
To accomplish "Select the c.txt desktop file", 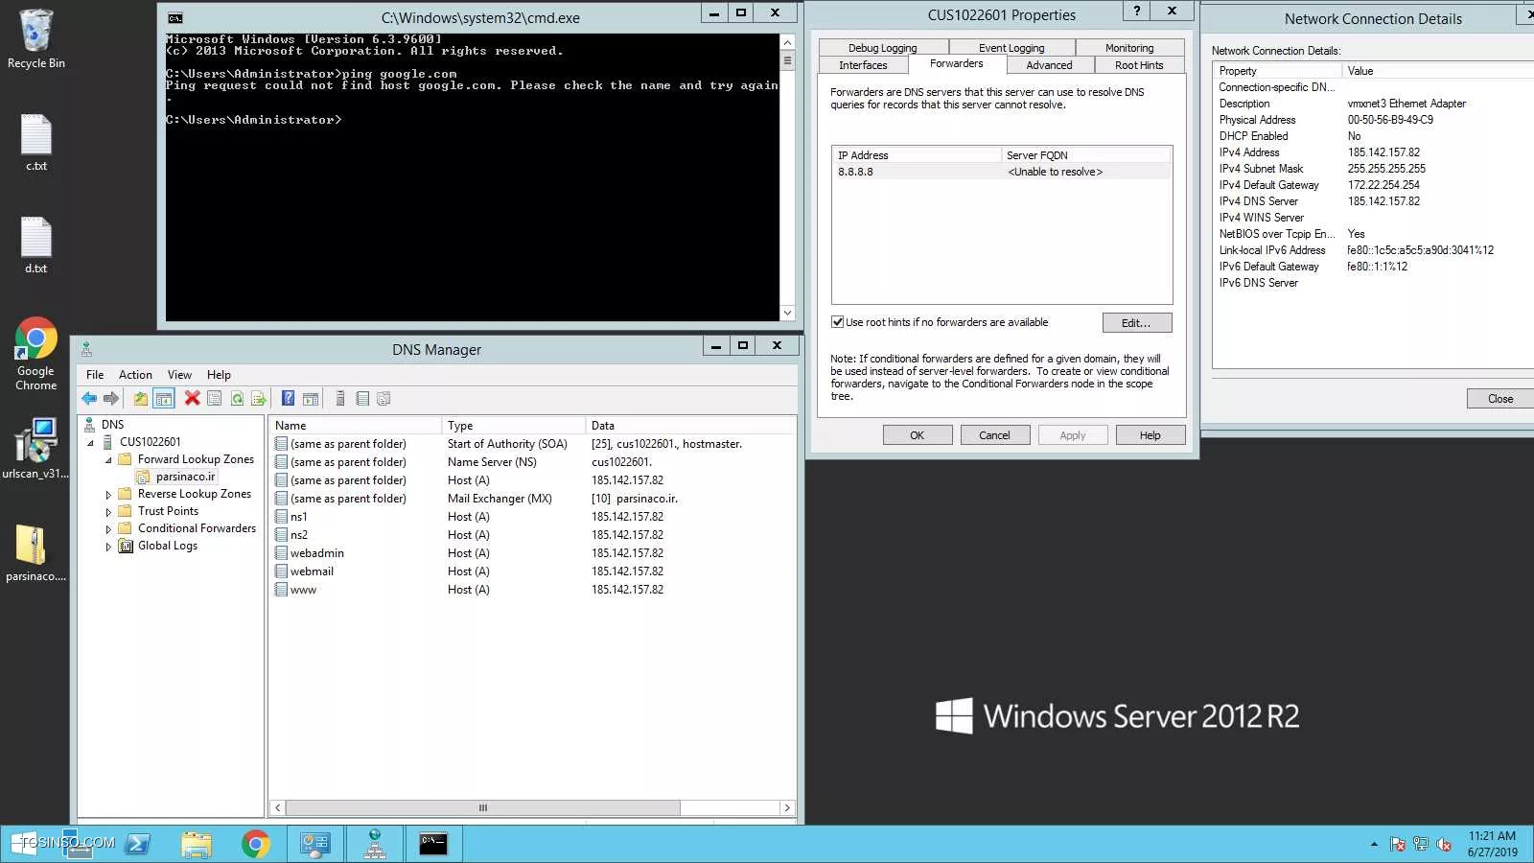I will point(35,143).
